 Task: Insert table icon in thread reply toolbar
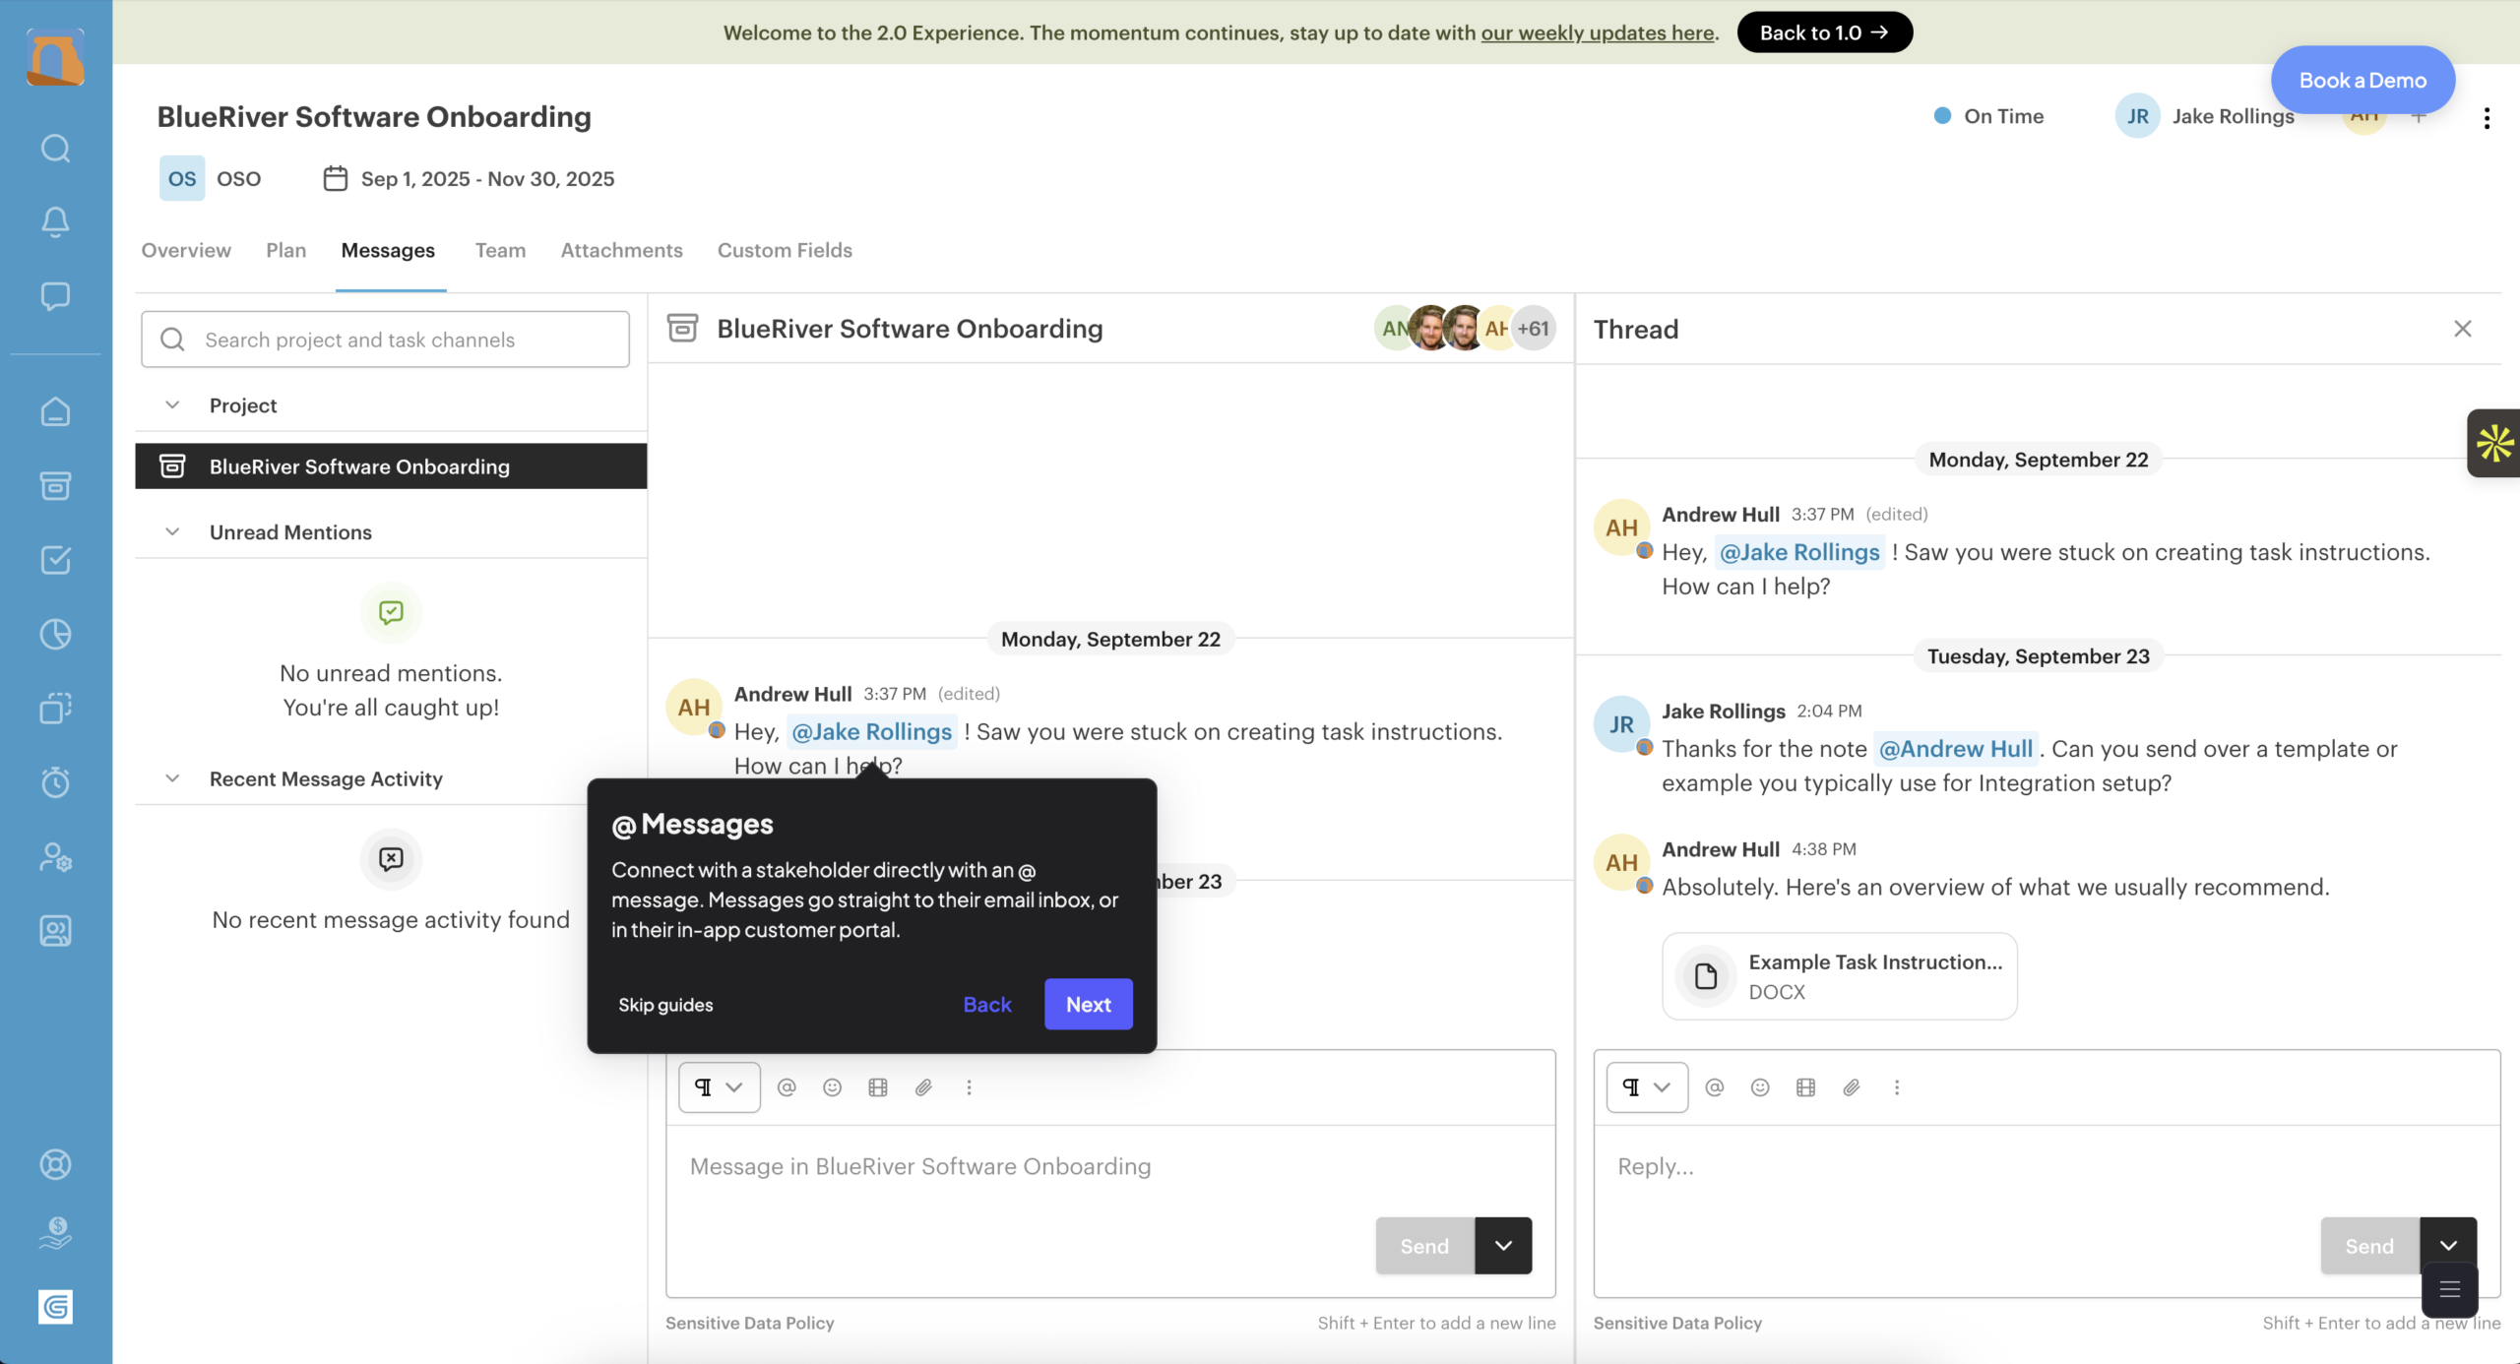(x=1805, y=1087)
